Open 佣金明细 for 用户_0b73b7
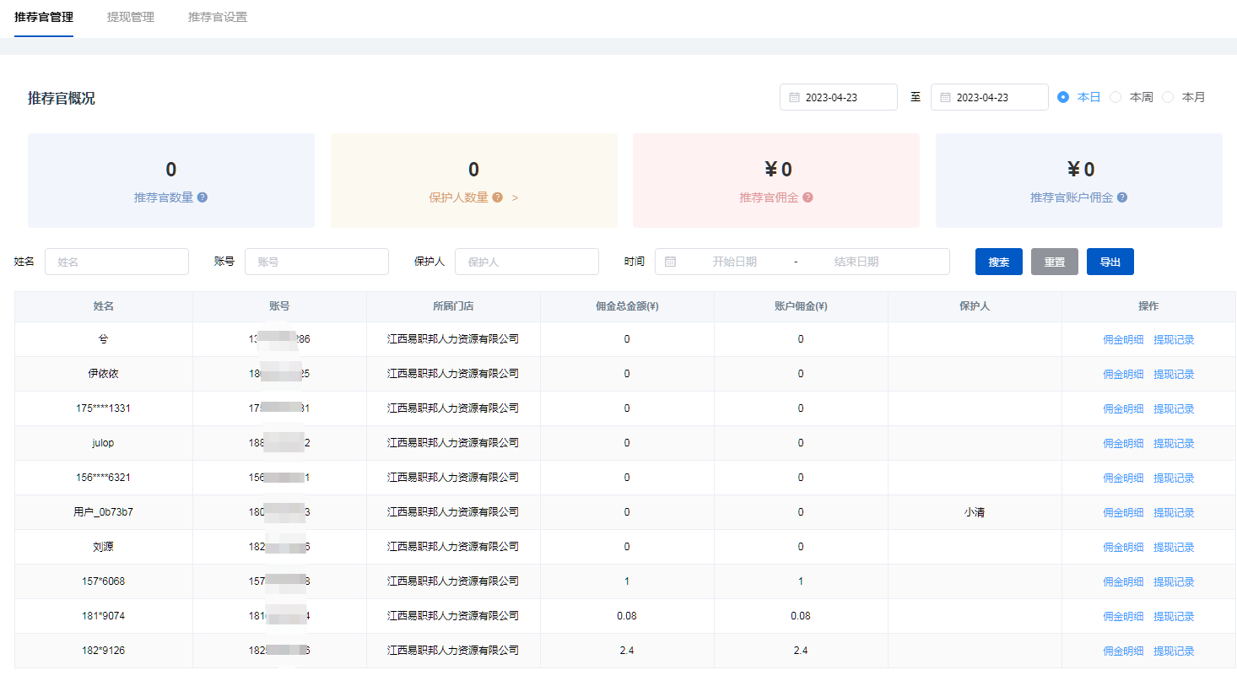1237x681 pixels. 1123,513
